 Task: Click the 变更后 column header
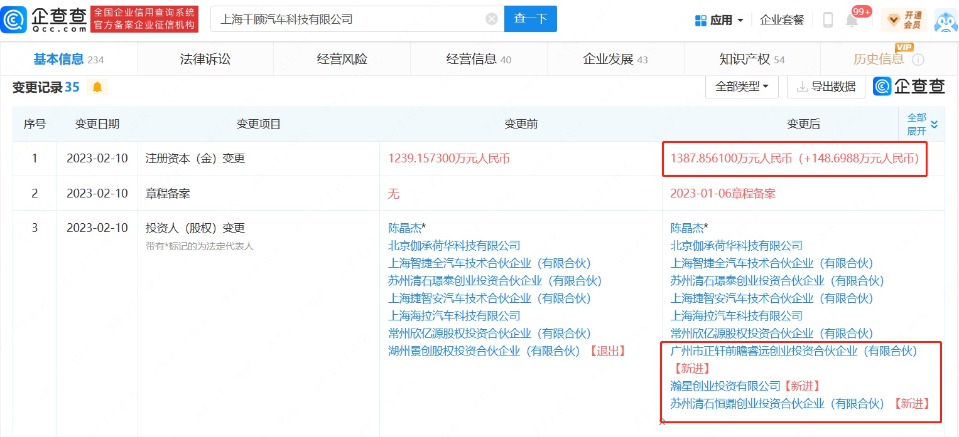click(803, 124)
